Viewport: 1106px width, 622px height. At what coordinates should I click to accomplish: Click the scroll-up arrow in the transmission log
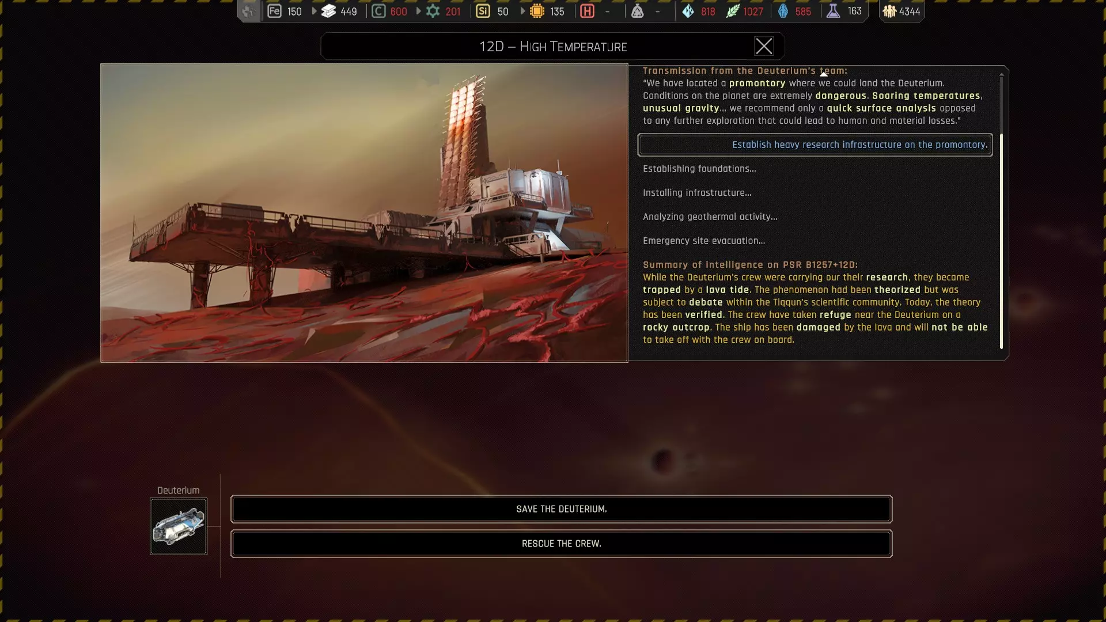coord(824,74)
